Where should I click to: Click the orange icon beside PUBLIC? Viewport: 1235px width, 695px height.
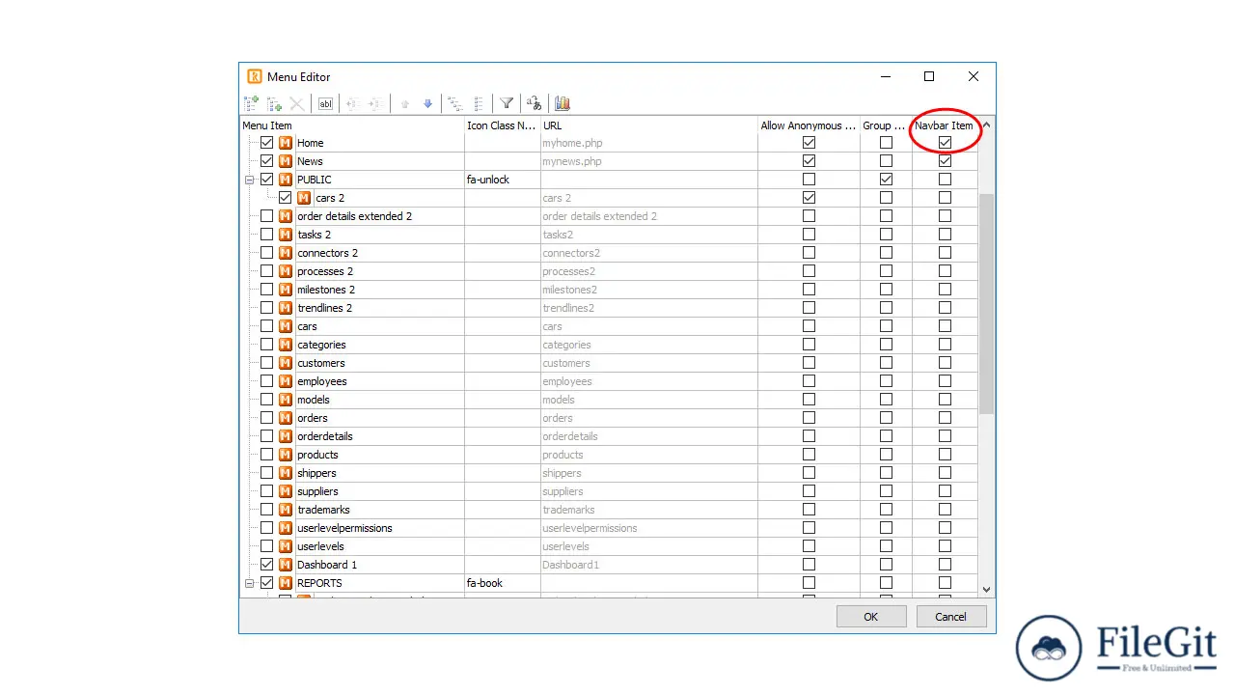click(286, 180)
